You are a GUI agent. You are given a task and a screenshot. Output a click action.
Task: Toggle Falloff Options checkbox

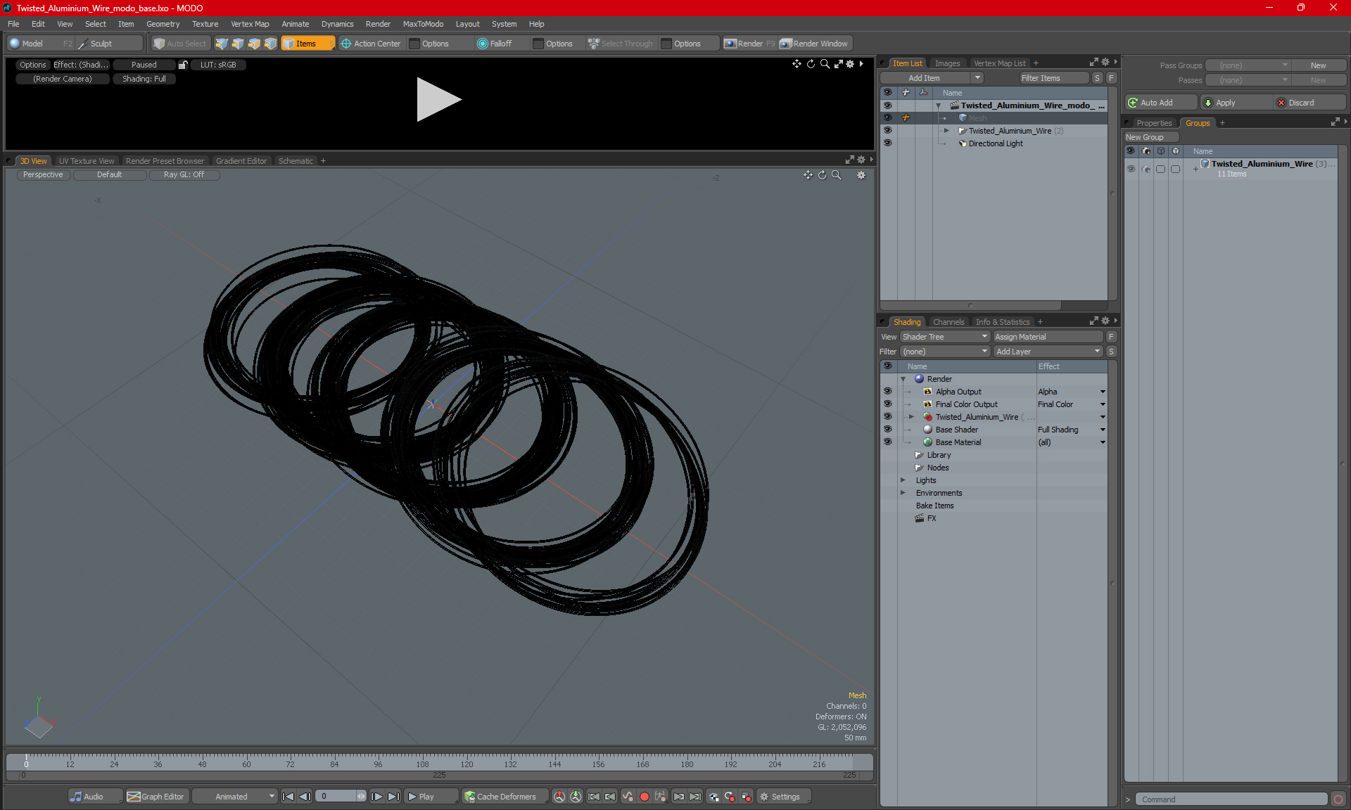pyautogui.click(x=538, y=44)
